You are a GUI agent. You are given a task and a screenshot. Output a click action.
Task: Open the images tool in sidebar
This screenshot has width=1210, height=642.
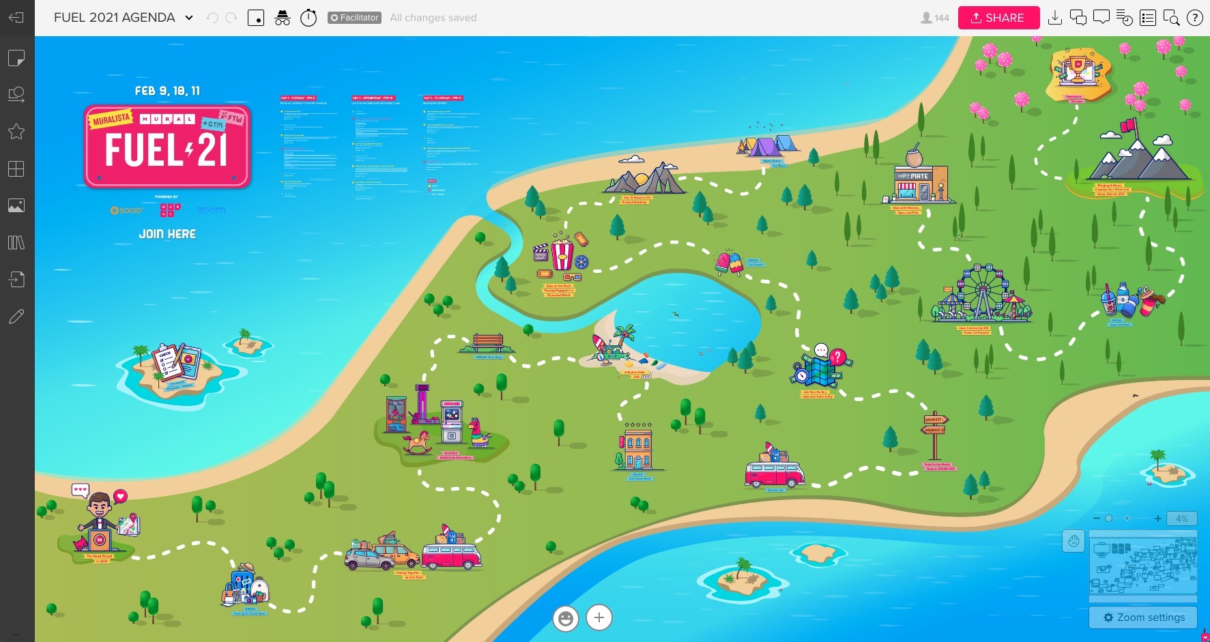click(x=16, y=205)
